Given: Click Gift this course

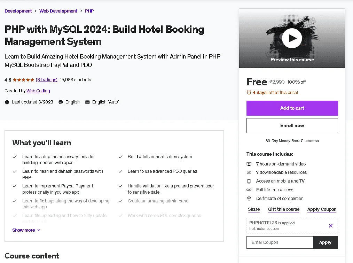Looking at the screenshot, I should tap(284, 209).
